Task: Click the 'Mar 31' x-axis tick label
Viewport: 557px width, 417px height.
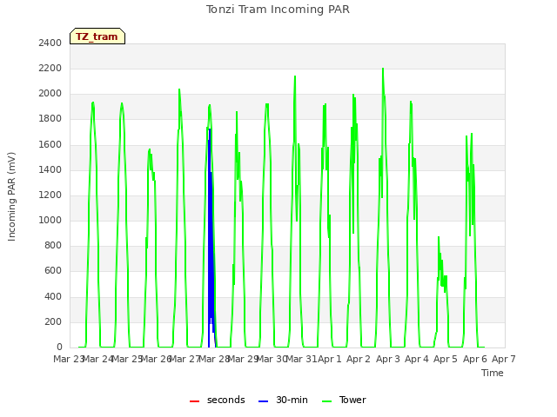Action: (301, 359)
